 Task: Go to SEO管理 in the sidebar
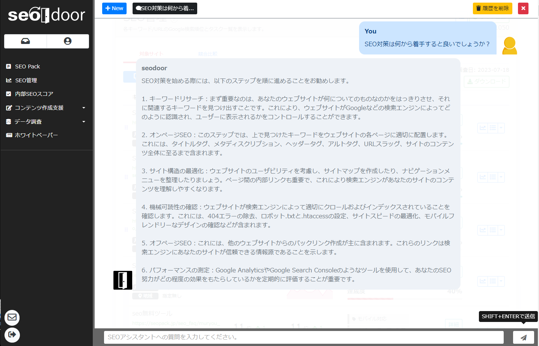26,80
